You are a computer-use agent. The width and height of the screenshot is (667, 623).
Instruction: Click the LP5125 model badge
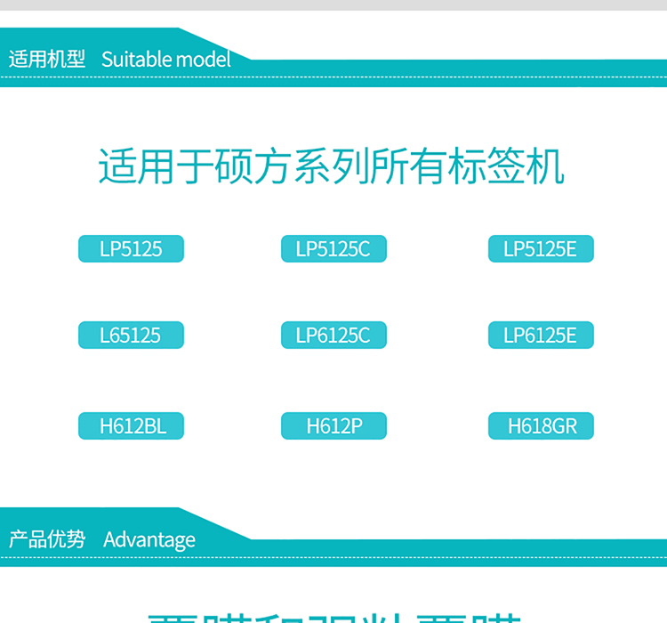click(131, 249)
